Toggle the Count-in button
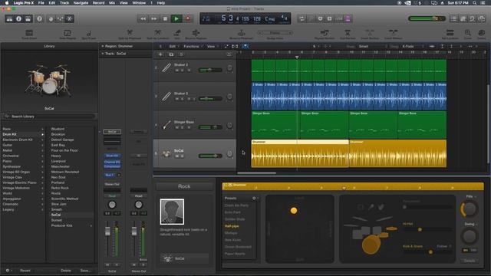491x276 pixels. [339, 18]
